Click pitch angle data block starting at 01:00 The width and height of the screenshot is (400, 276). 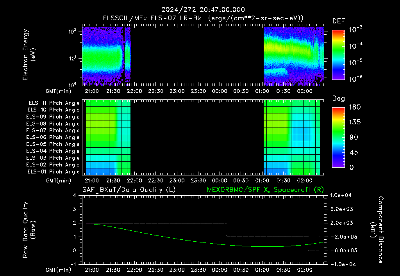coord(291,137)
